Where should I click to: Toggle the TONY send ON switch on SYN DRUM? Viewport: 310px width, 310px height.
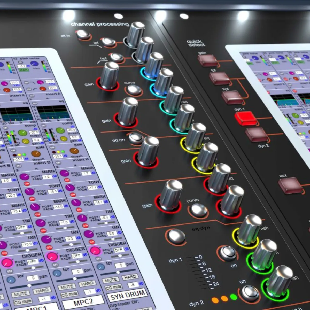(x=73, y=195)
